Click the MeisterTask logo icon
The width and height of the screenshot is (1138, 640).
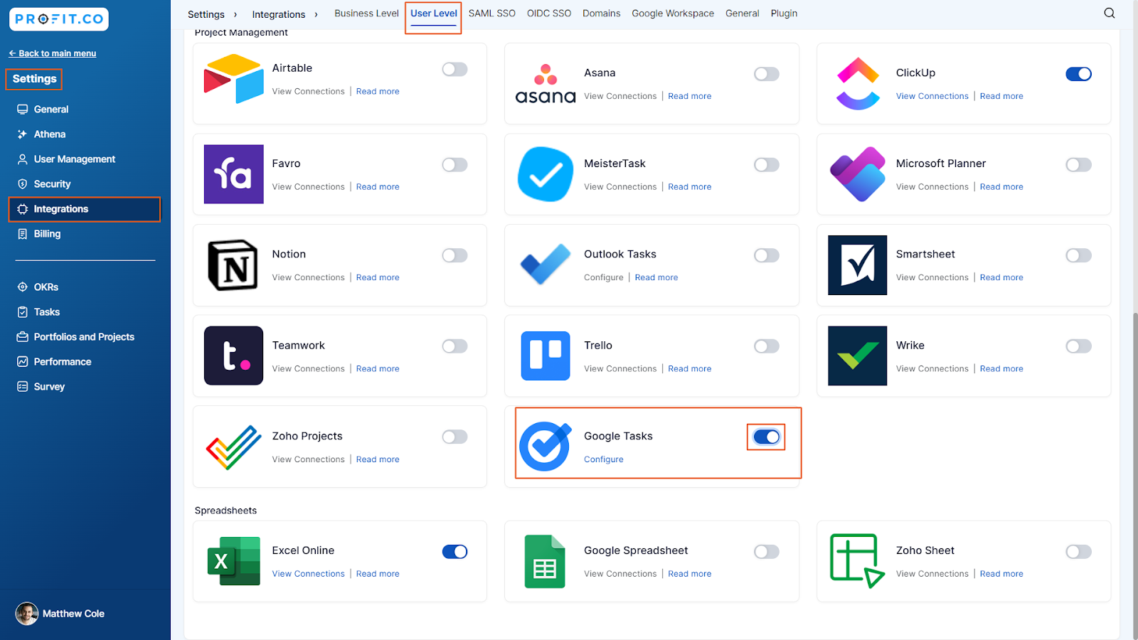[x=546, y=174]
